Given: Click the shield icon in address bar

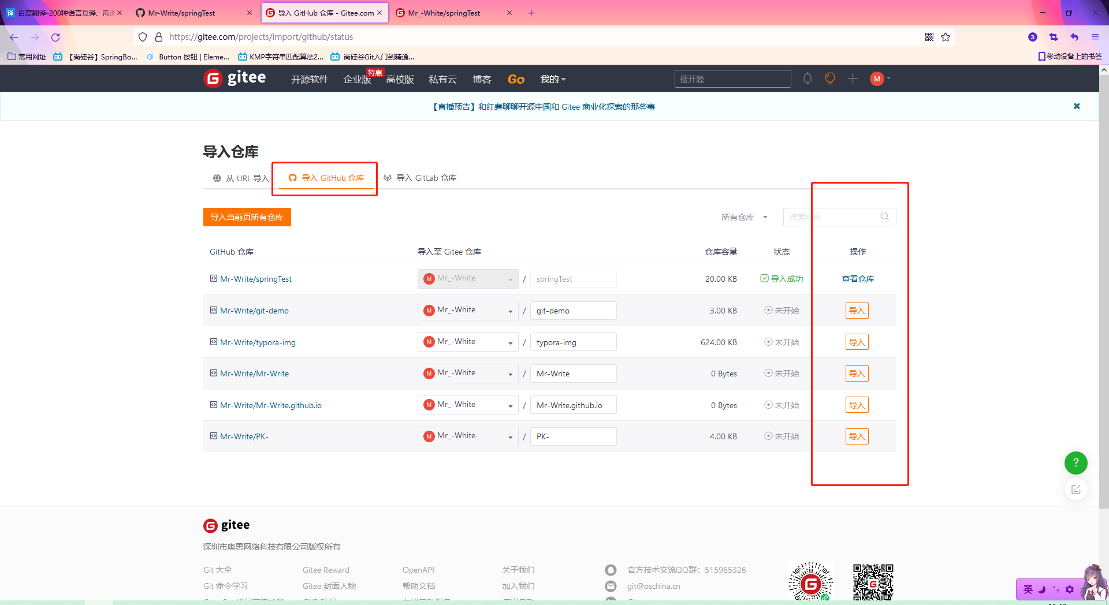Looking at the screenshot, I should [143, 37].
